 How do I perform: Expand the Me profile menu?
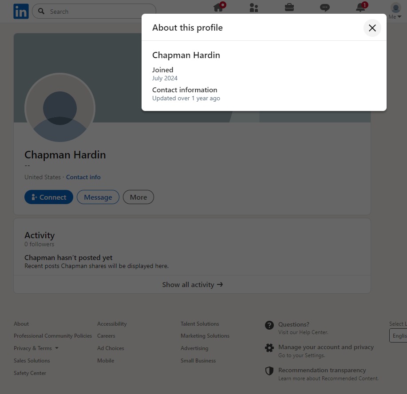tap(395, 11)
